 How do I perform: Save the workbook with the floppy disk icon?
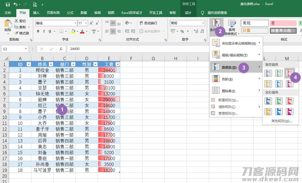click(x=8, y=4)
